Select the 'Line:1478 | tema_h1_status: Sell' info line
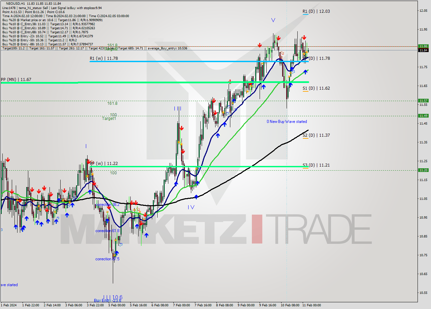This screenshot has height=309, width=431. 52,8
